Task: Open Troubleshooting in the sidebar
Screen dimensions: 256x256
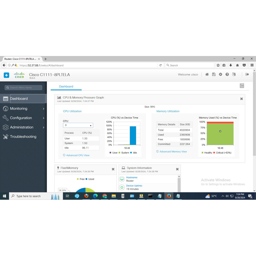Action: coord(23,136)
